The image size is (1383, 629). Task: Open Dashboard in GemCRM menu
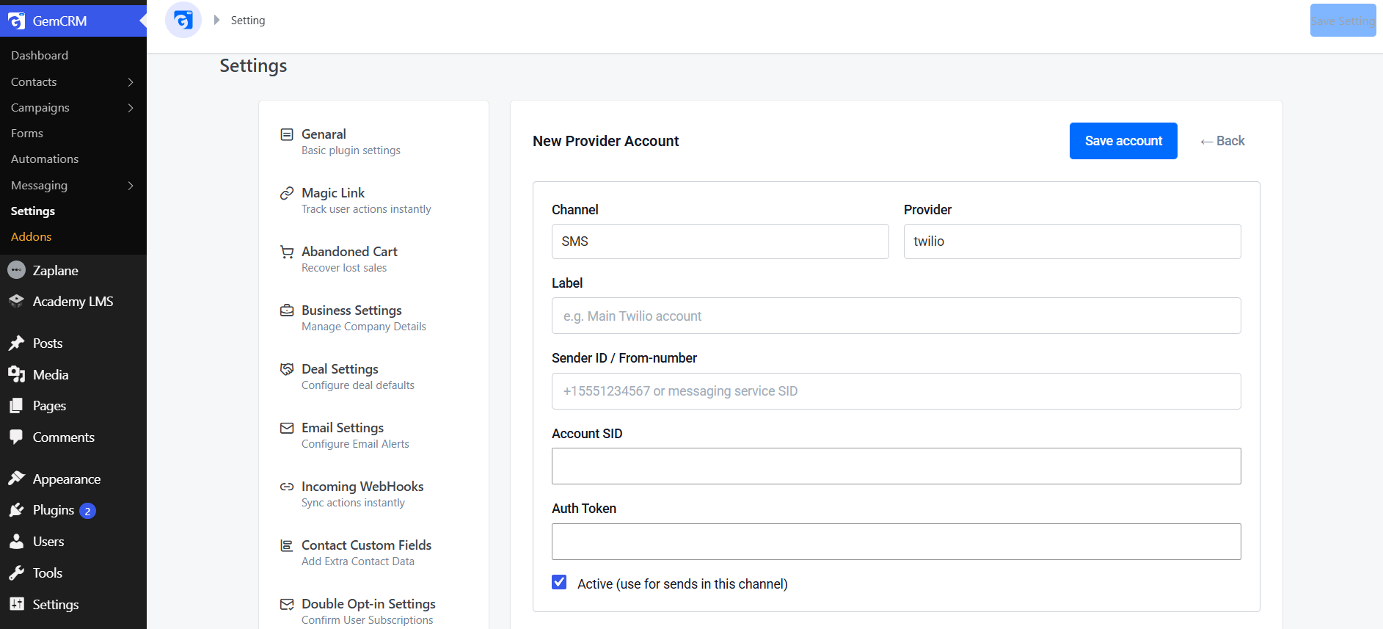click(x=40, y=56)
